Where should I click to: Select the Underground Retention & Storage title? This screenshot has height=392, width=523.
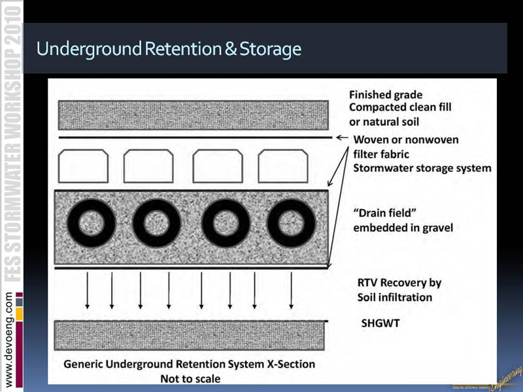tap(169, 49)
